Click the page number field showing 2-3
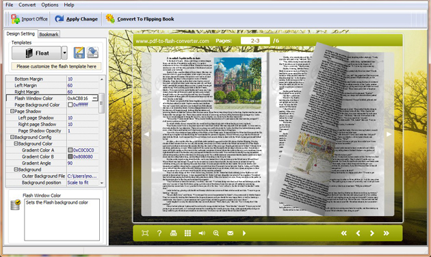431x257 pixels. (255, 40)
